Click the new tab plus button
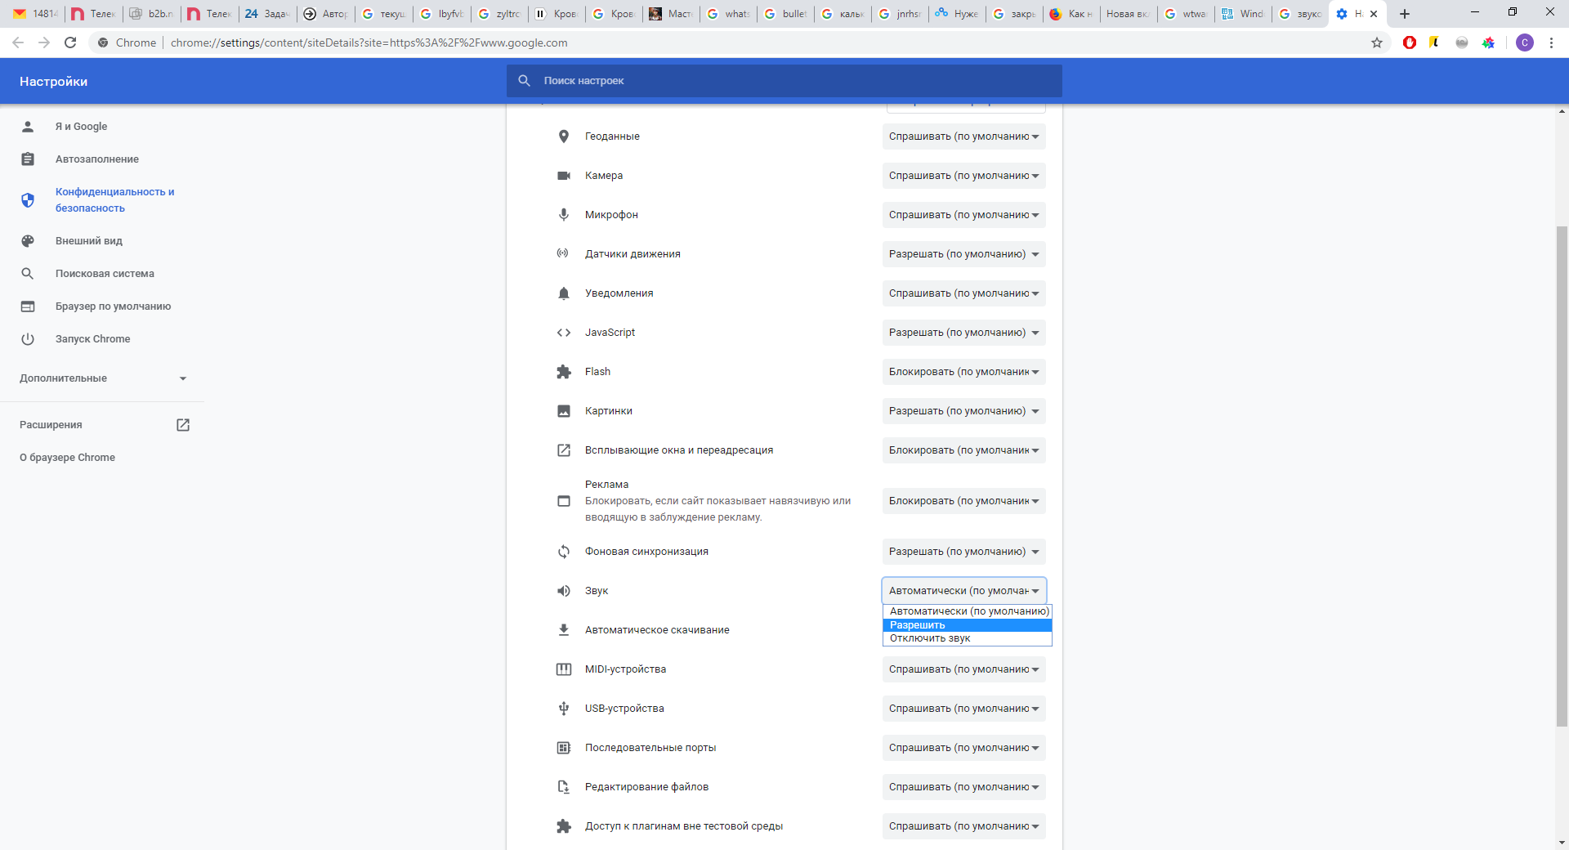The width and height of the screenshot is (1569, 850). (1405, 14)
